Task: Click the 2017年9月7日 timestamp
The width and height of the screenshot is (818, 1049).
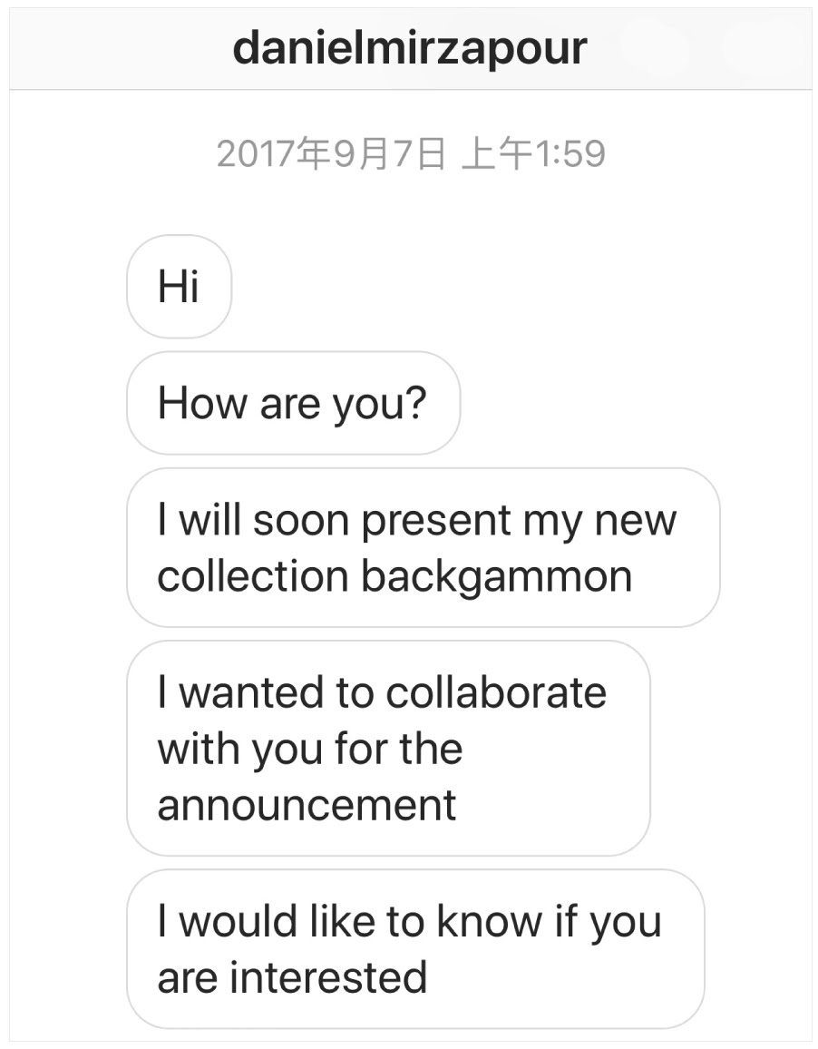Action: 332,153
